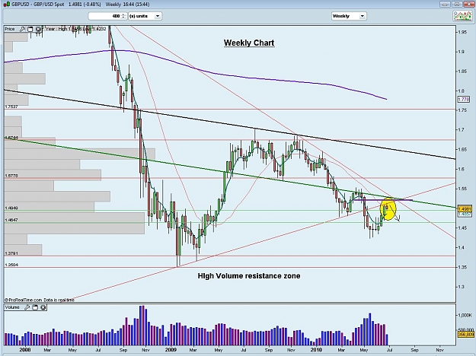Click the GBP/USD Spot title text
This screenshot has width=476, height=356.
point(50,5)
